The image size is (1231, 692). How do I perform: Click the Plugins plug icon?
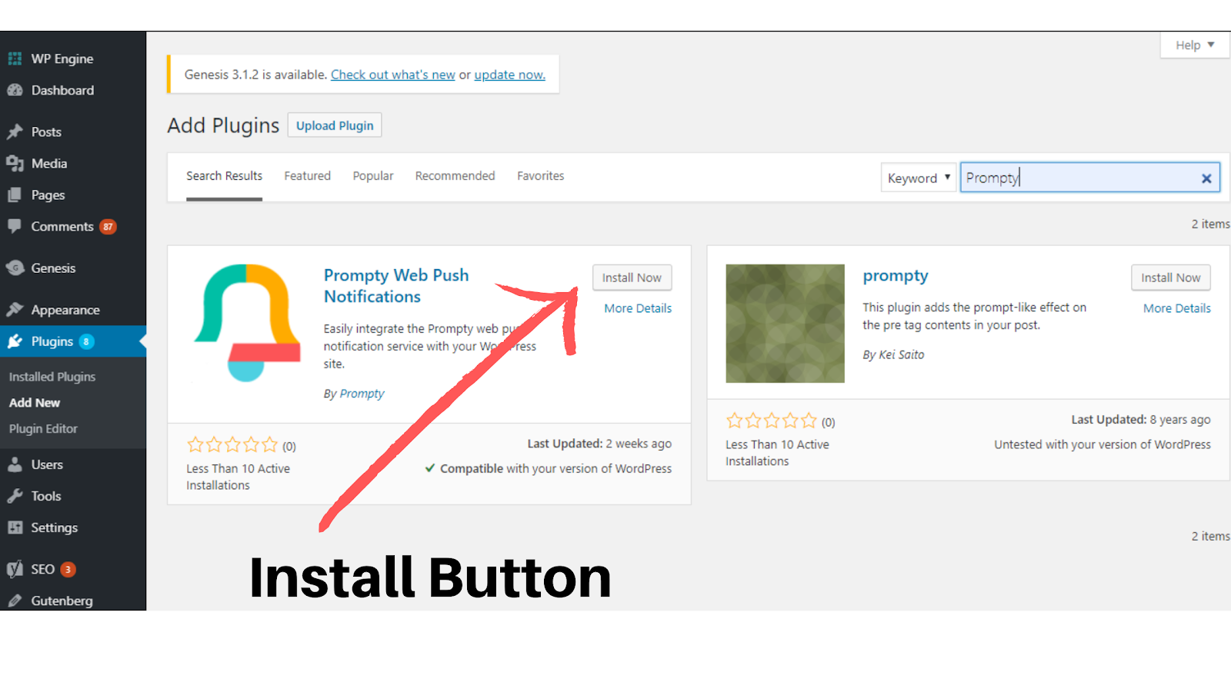[15, 341]
